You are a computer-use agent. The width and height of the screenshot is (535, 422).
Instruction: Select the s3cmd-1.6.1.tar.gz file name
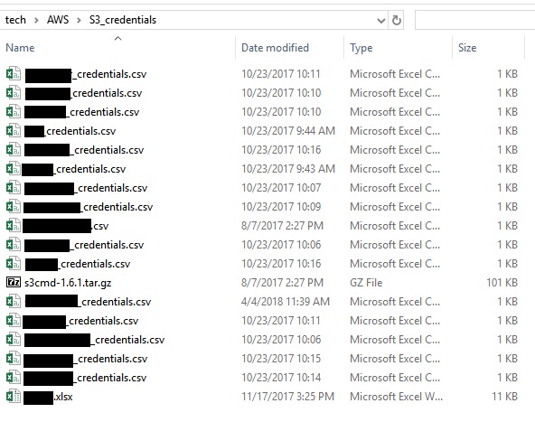pyautogui.click(x=68, y=283)
